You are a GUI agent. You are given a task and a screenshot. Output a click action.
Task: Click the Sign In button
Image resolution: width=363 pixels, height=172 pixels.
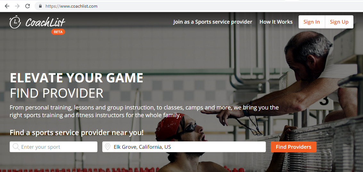[x=312, y=22]
